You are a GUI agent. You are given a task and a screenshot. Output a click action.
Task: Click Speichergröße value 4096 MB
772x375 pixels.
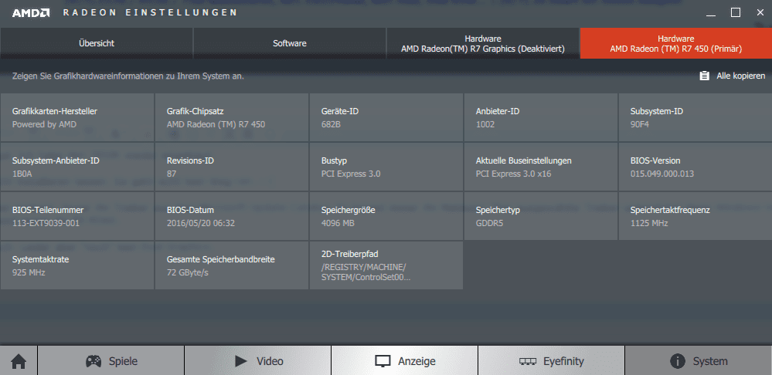click(x=338, y=223)
